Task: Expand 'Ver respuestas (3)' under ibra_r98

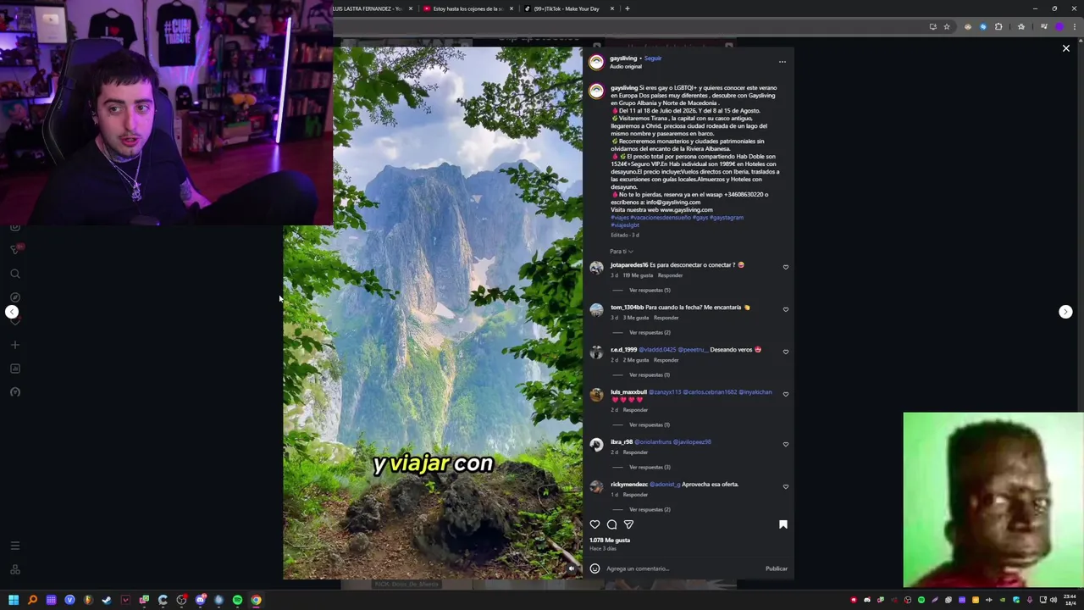Action: [650, 467]
